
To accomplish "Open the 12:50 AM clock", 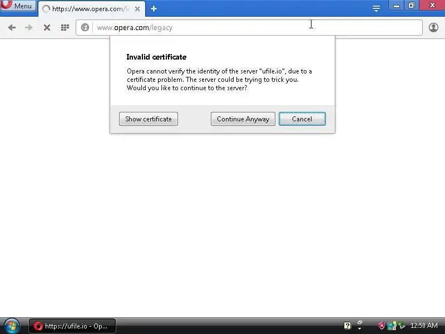I will [424, 326].
